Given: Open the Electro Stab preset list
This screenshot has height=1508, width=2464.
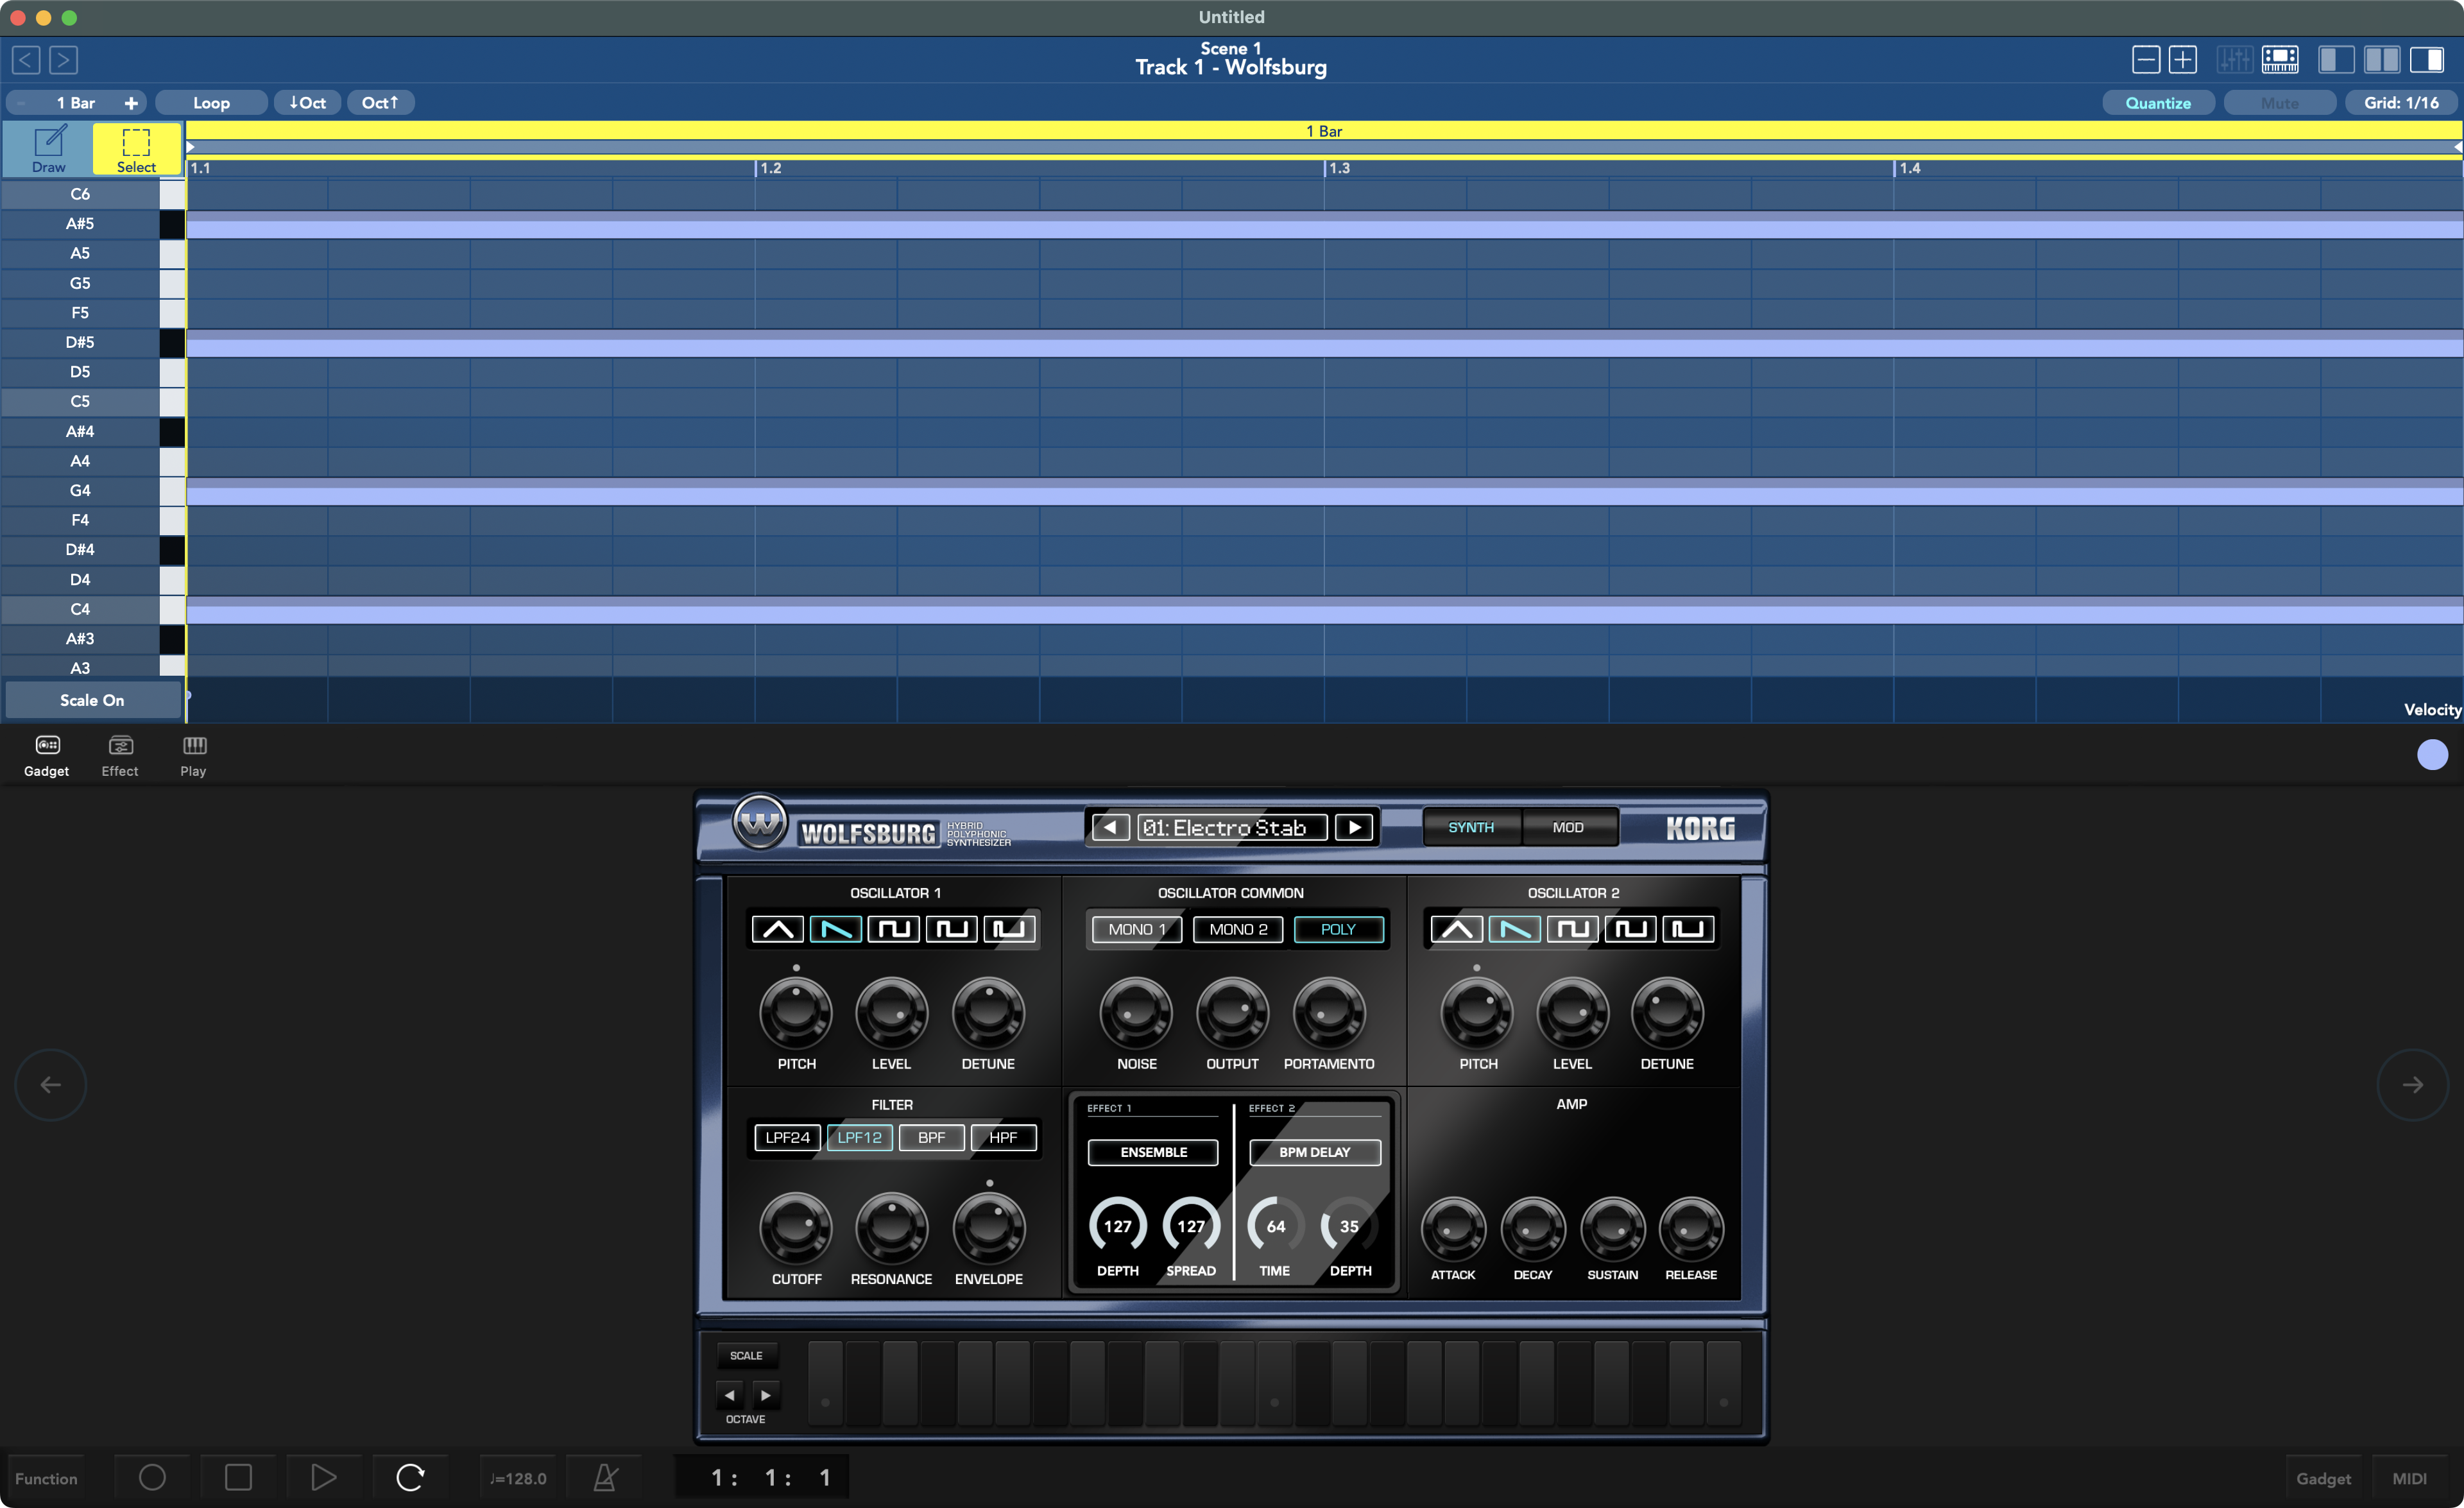Looking at the screenshot, I should click(x=1232, y=827).
